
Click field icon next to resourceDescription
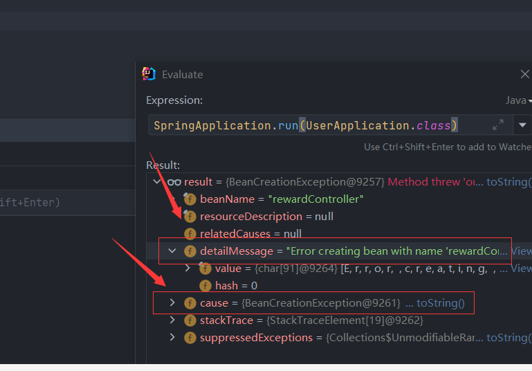[190, 217]
